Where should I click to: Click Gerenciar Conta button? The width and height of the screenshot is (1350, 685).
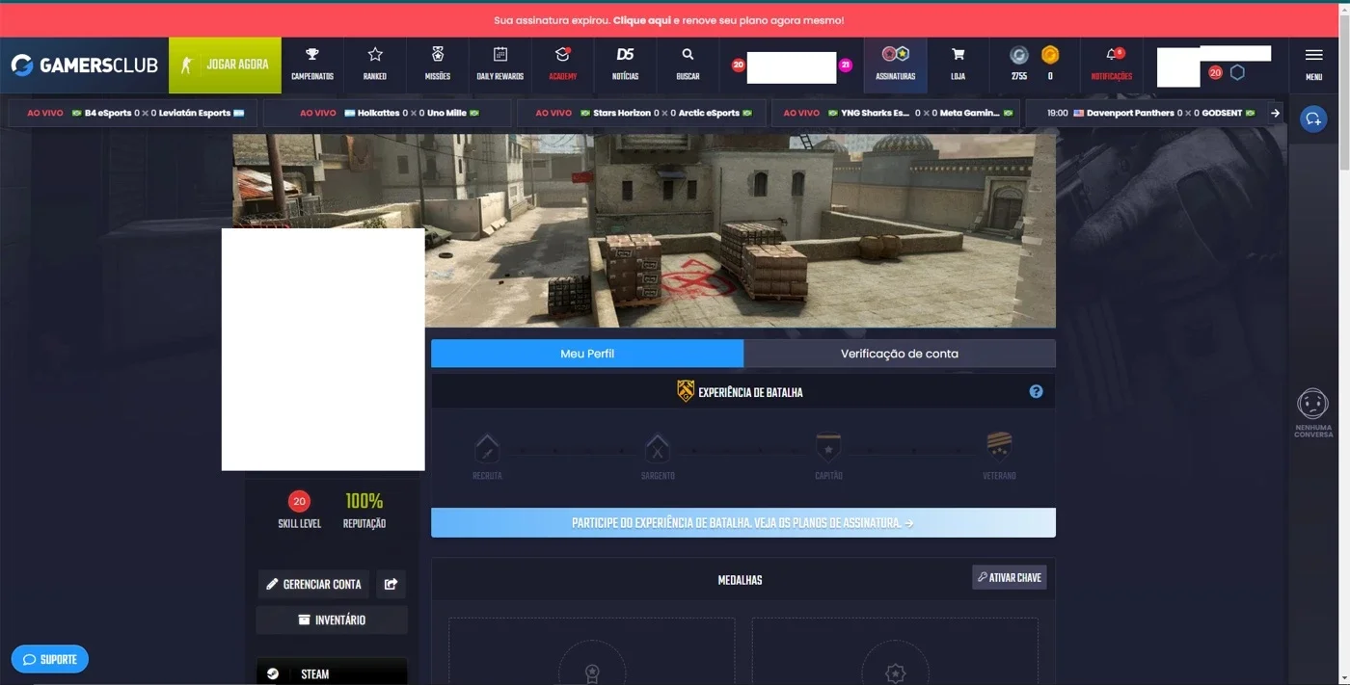[313, 584]
